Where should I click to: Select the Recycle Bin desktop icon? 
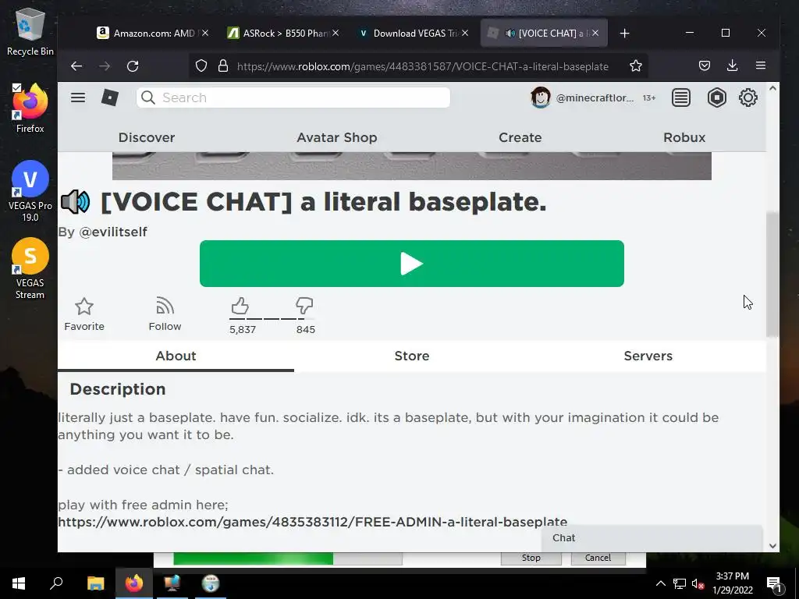[x=30, y=32]
